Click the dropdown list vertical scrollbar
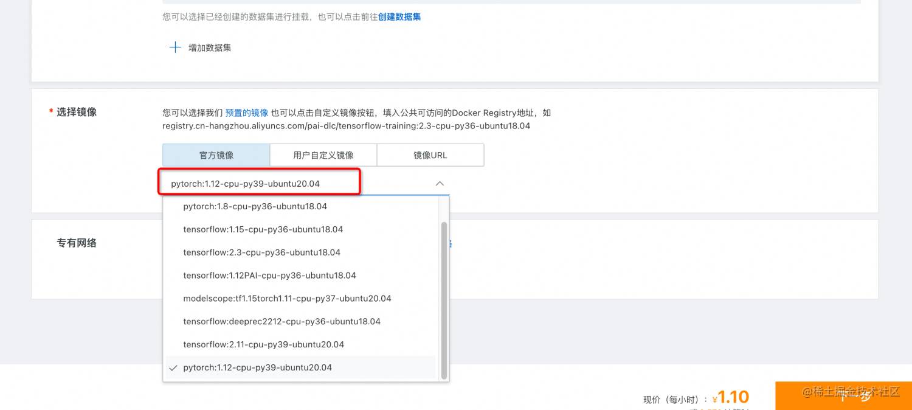 tap(444, 301)
